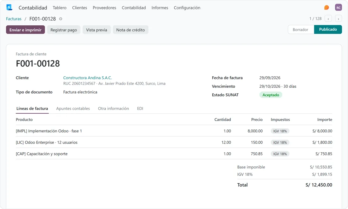Viewport: 348px width, 209px height.
Task: Click the Contabilidad app title
Action: pyautogui.click(x=33, y=8)
